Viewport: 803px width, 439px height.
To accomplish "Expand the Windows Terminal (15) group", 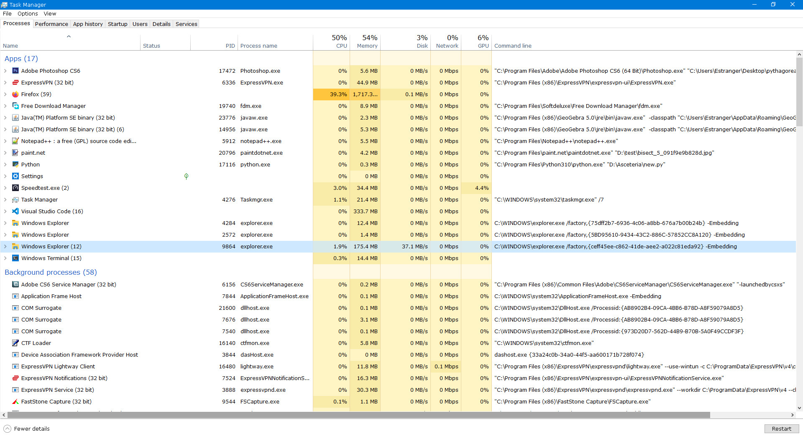I will [x=5, y=258].
